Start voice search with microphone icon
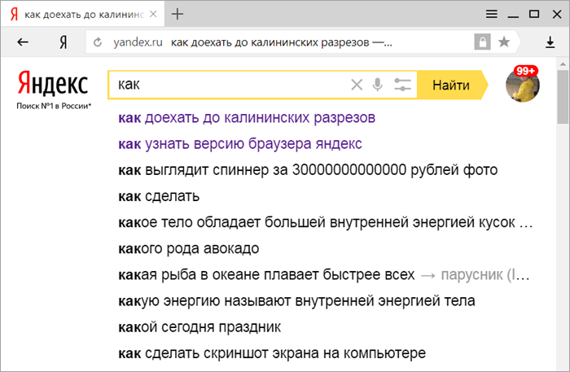 378,85
